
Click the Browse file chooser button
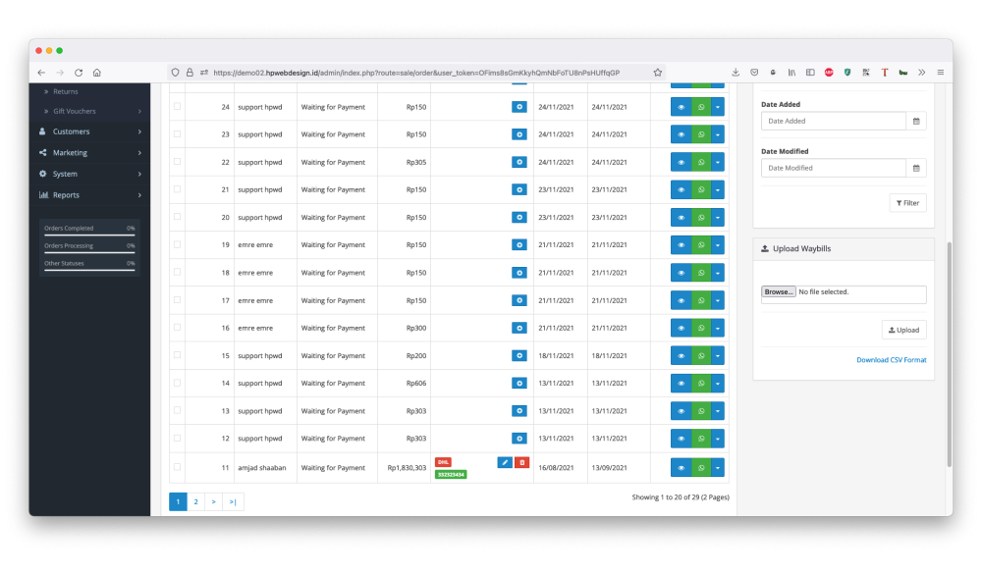779,292
